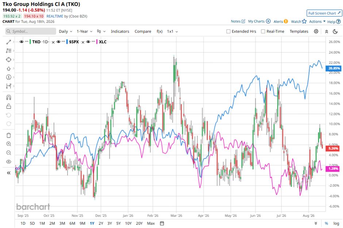
Task: Open XLC series options ellipsis
Action: click(93, 41)
